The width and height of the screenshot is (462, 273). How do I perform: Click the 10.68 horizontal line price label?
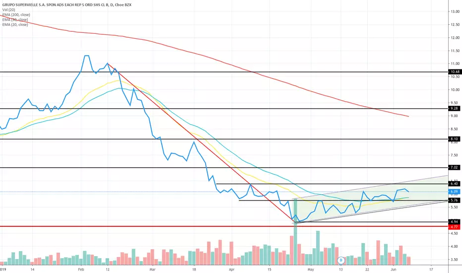(455, 71)
